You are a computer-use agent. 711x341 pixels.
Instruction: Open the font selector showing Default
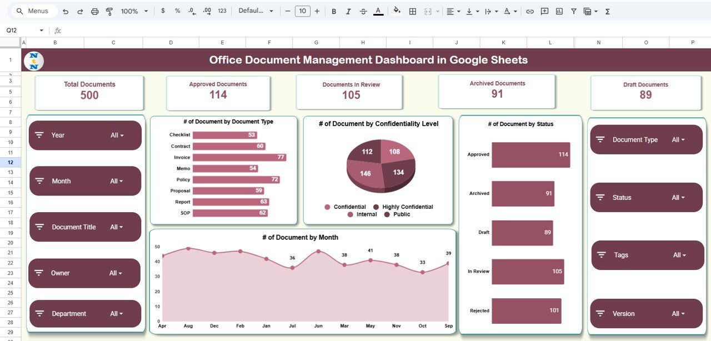tap(256, 11)
